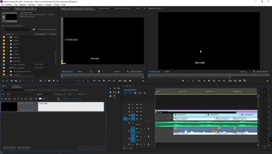Open the Sequenza menu

pos(23,5)
